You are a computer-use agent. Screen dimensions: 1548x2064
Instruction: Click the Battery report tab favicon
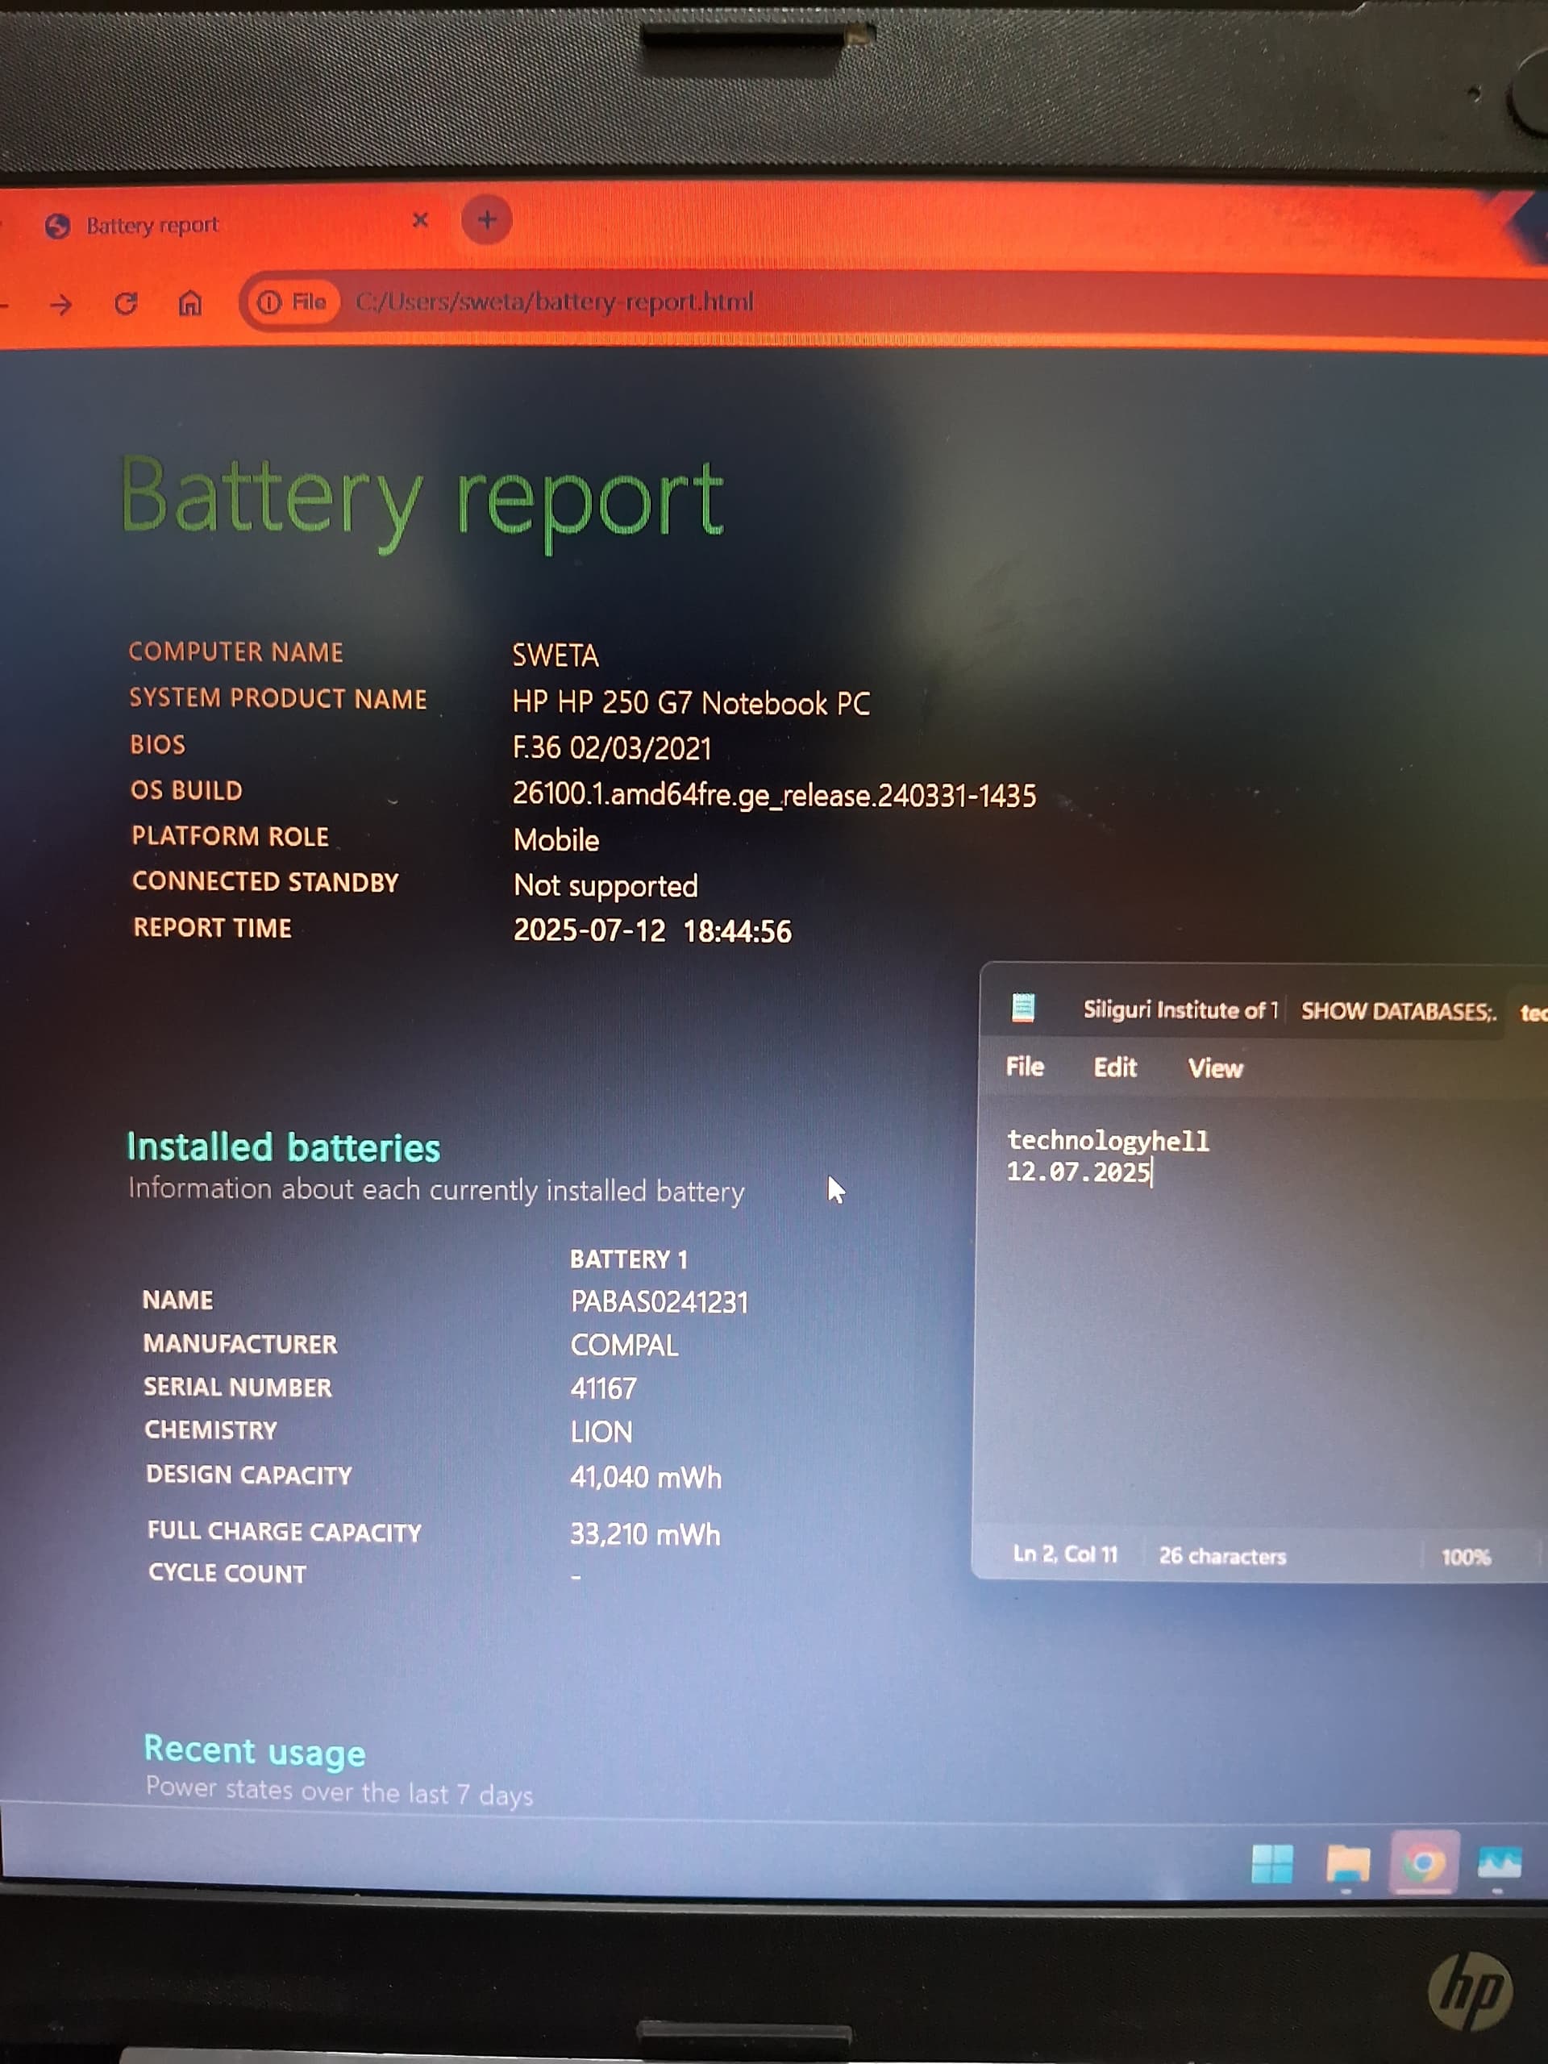click(x=58, y=226)
